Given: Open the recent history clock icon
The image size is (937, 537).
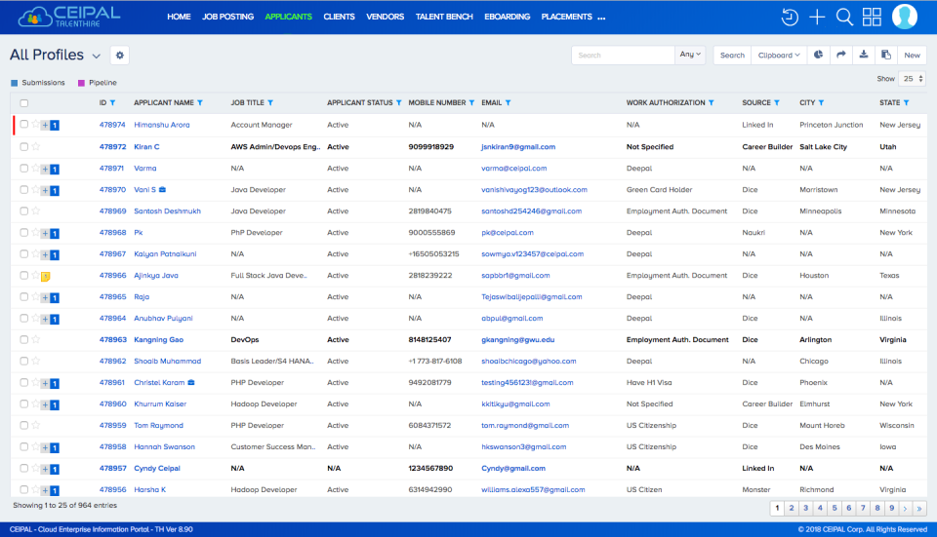Looking at the screenshot, I should pyautogui.click(x=790, y=17).
